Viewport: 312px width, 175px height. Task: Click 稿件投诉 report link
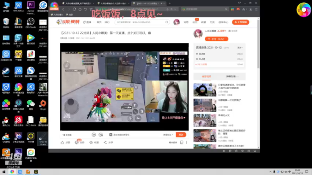[173, 142]
